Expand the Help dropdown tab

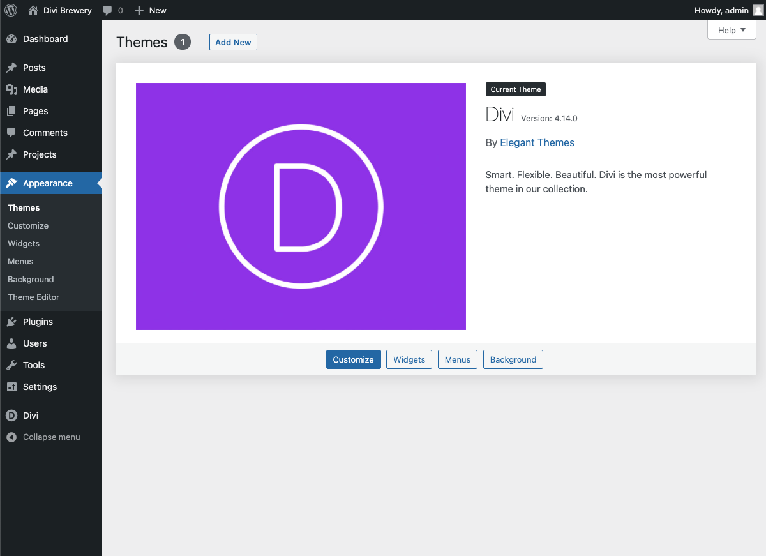pyautogui.click(x=732, y=30)
